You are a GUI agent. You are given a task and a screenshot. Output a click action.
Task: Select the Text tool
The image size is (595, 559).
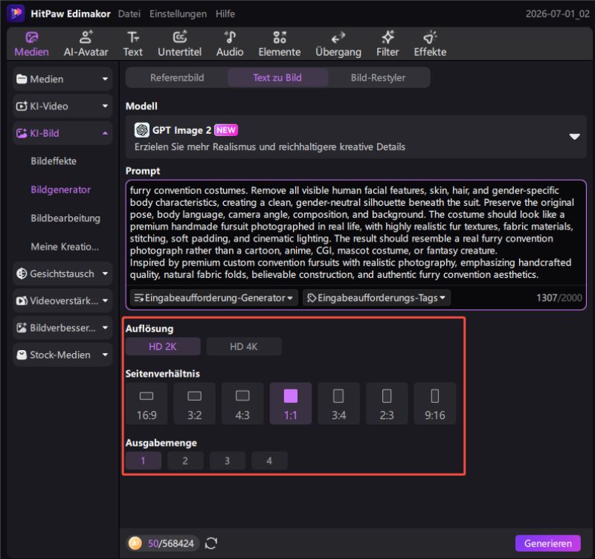point(133,44)
